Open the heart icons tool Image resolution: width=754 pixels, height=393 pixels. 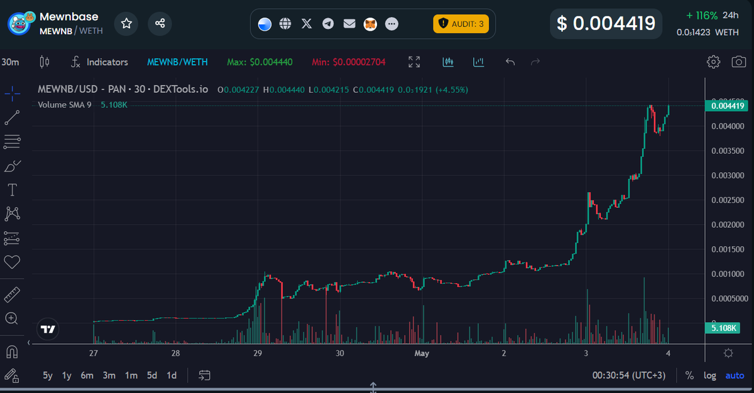pyautogui.click(x=12, y=261)
